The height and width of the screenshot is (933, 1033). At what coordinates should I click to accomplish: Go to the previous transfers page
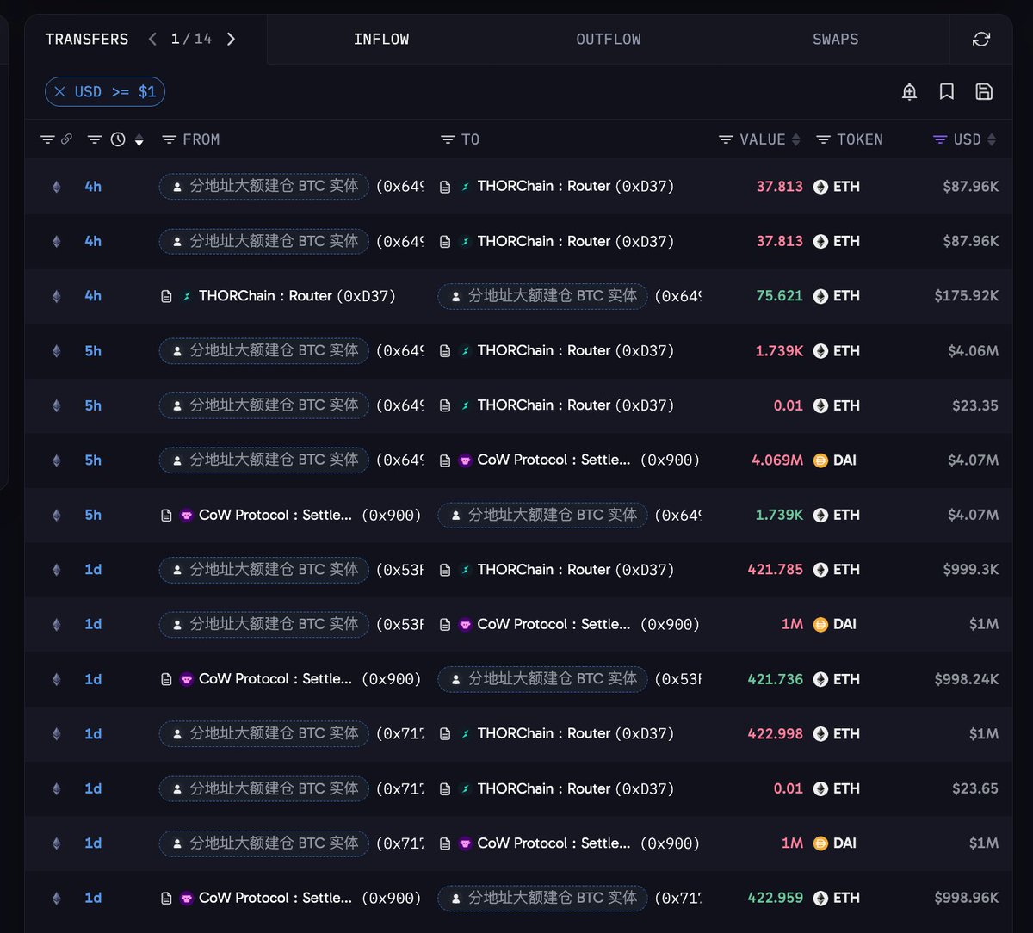coord(152,39)
